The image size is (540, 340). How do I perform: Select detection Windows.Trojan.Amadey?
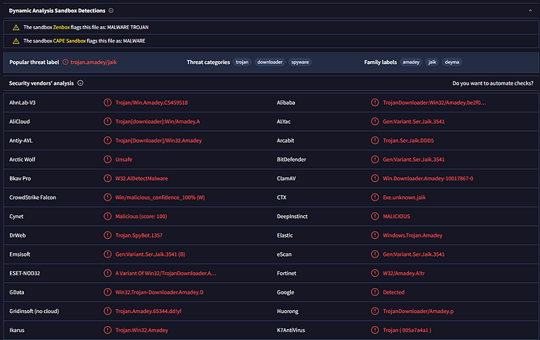[413, 235]
